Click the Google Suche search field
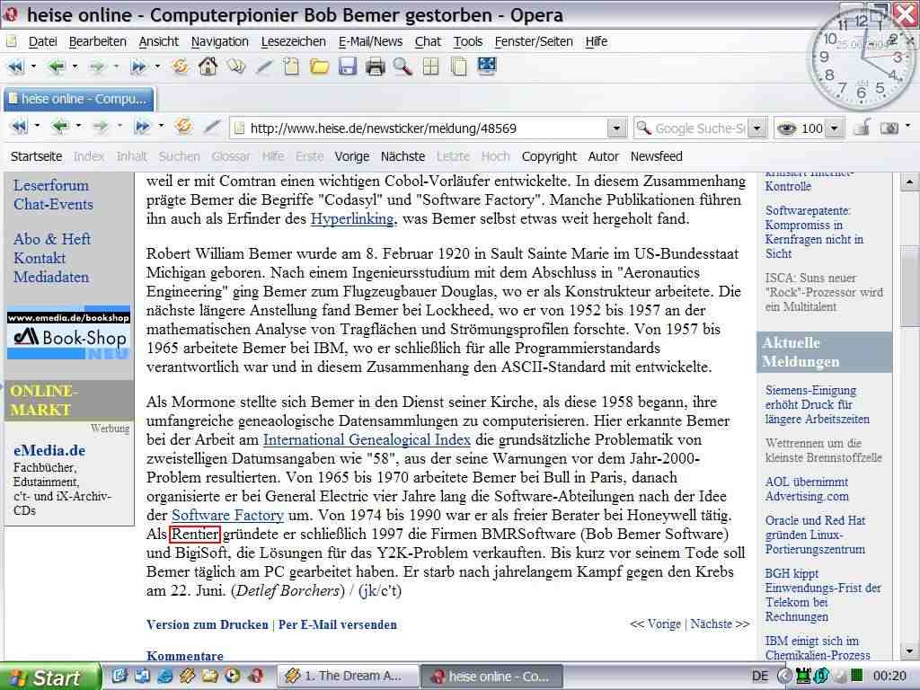This screenshot has width=920, height=690. [x=699, y=128]
